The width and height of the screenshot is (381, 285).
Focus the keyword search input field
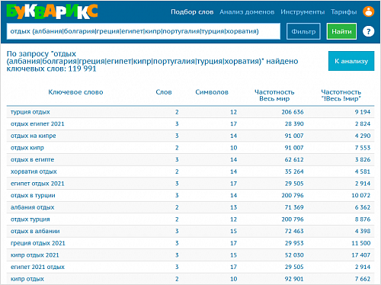pos(143,31)
